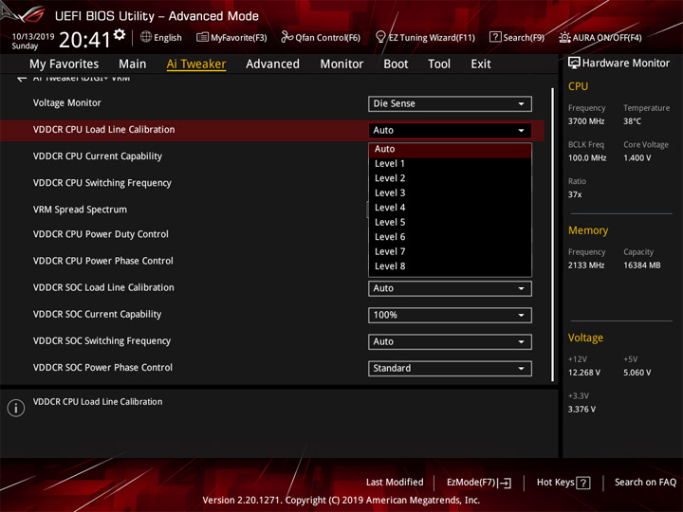Viewport: 683px width, 512px height.
Task: Select Level 5 option
Action: pos(450,223)
